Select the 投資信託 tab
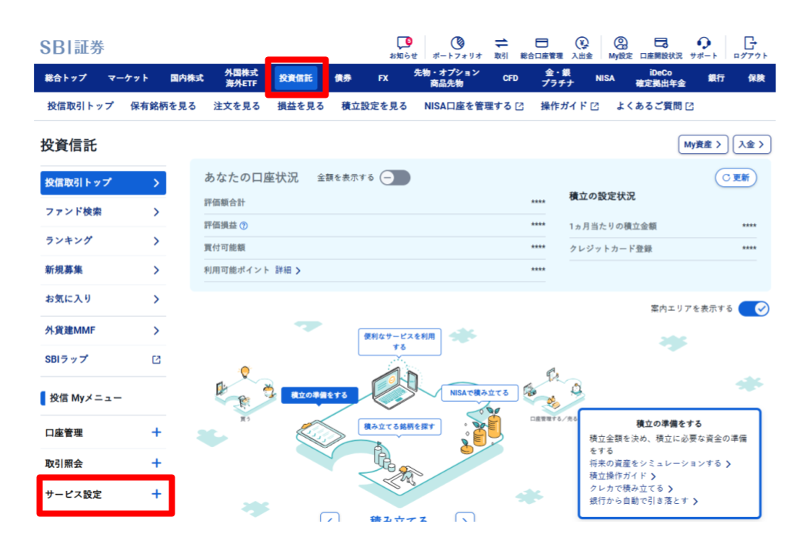 point(295,78)
